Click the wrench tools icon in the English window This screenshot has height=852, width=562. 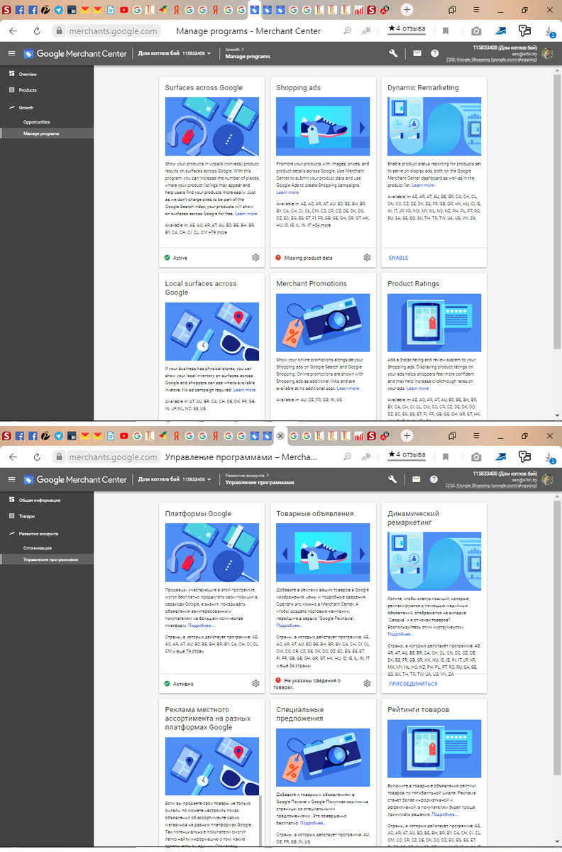tap(394, 53)
